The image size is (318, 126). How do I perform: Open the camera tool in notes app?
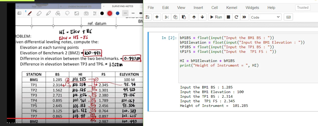click(x=86, y=13)
